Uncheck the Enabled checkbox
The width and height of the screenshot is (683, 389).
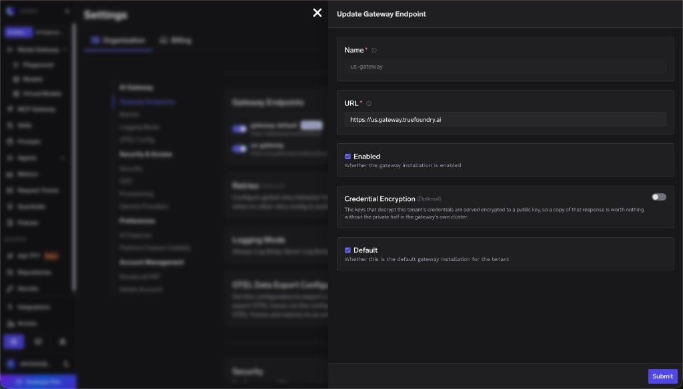click(x=348, y=157)
